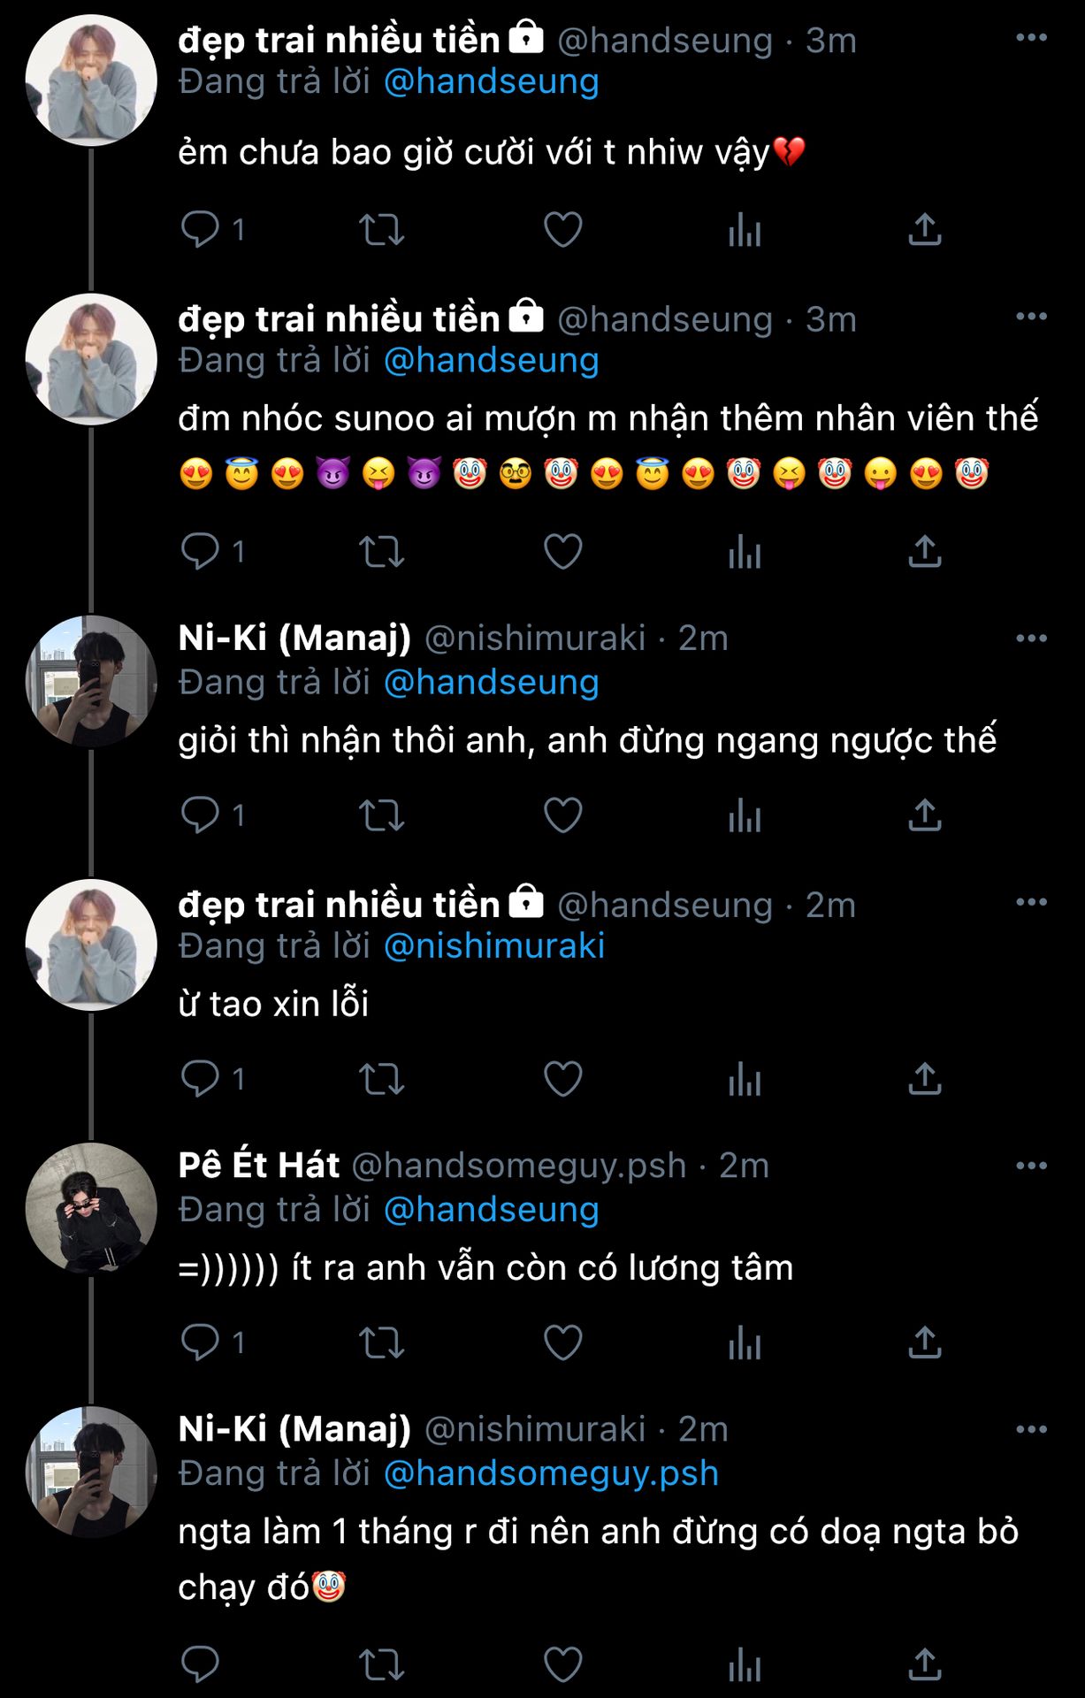Open more options on Pê Ét Hát's tweet
Viewport: 1085px width, 1698px height.
click(x=1031, y=1166)
